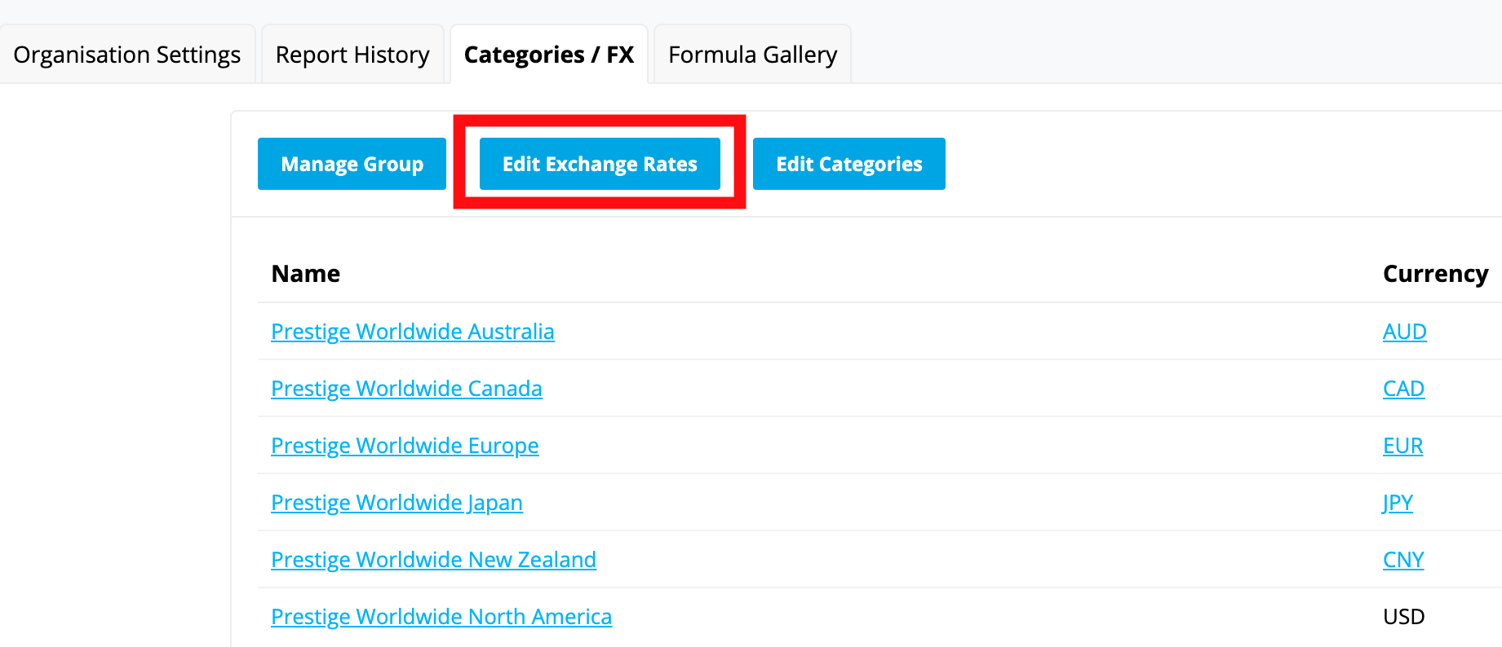Click the JPY currency link
Screen dimensions: 1502x647
click(x=1398, y=503)
